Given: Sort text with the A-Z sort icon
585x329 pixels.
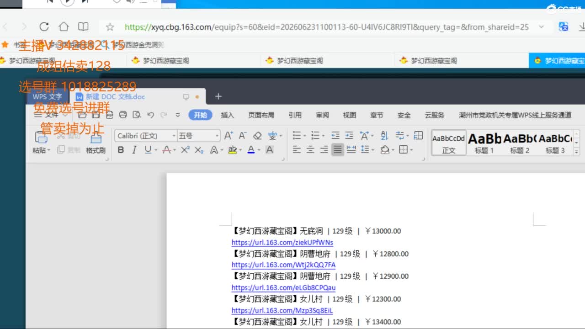Looking at the screenshot, I should 384,136.
